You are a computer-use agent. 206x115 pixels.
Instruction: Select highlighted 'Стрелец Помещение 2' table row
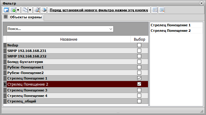(77, 84)
